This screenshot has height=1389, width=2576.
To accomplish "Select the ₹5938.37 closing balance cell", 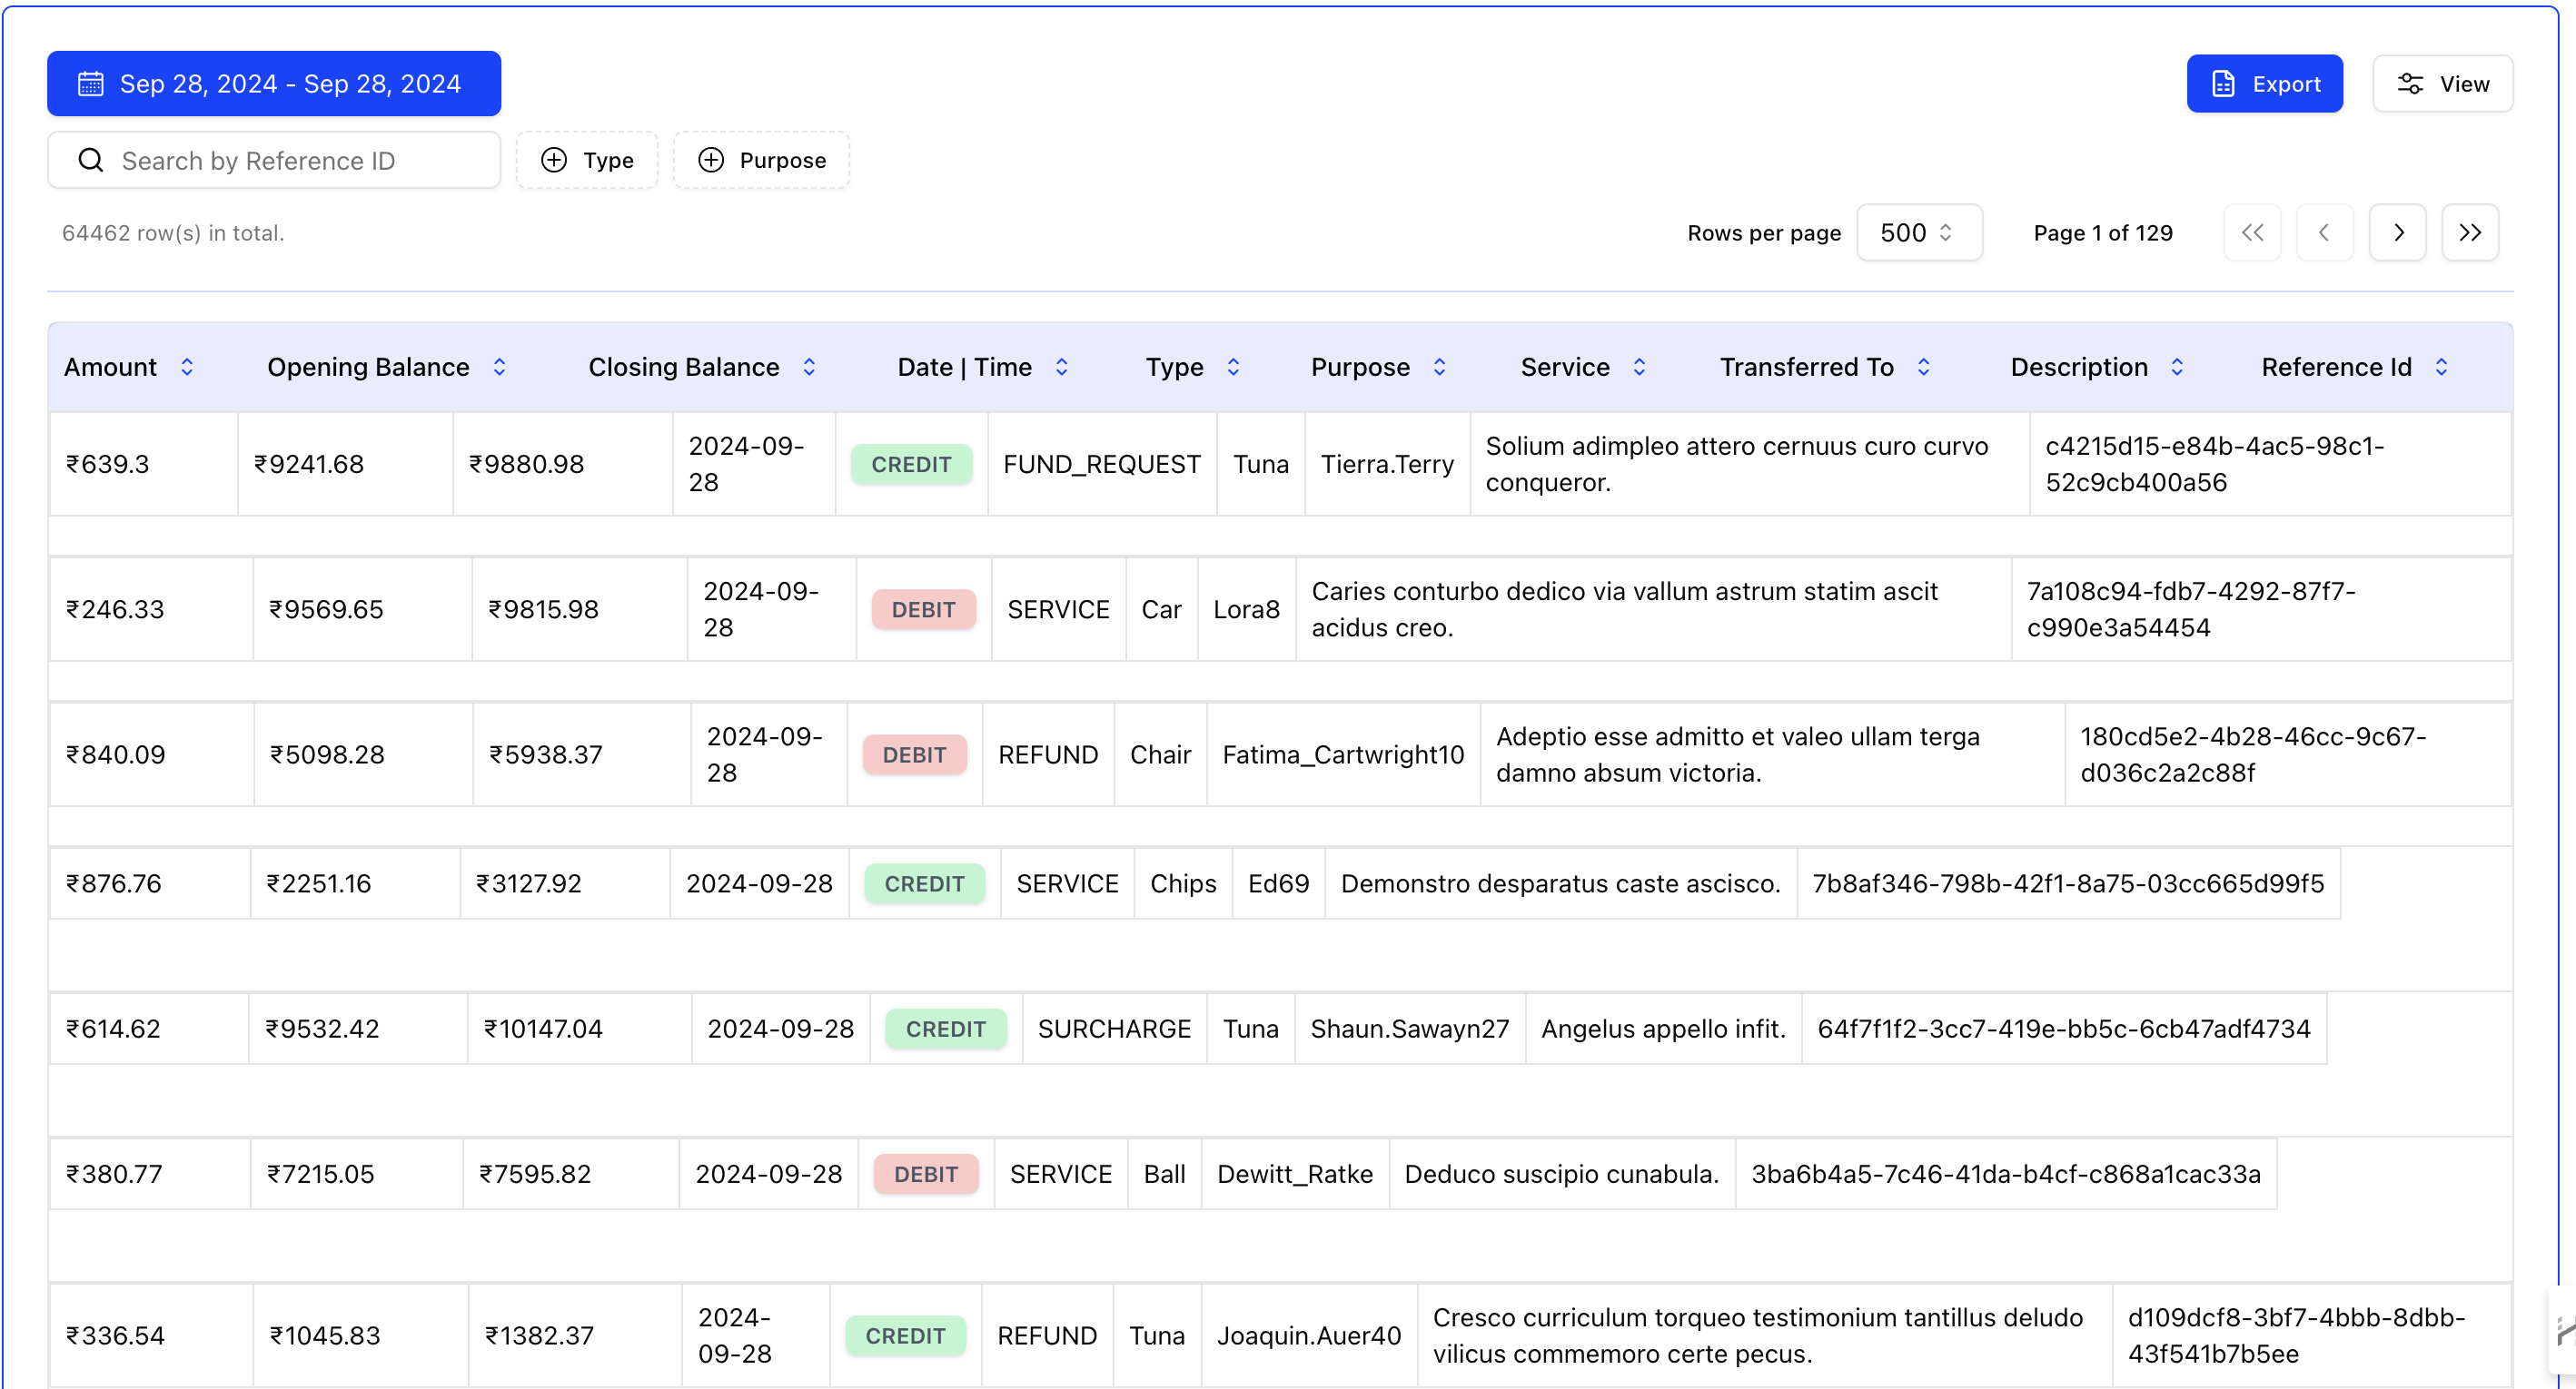I will click(581, 754).
